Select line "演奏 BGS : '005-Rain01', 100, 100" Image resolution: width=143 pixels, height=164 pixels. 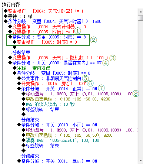click(60, 140)
